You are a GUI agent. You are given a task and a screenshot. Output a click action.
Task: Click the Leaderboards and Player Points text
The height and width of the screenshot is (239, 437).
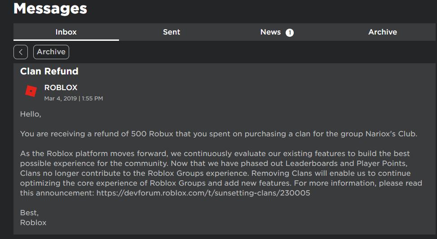(346, 163)
